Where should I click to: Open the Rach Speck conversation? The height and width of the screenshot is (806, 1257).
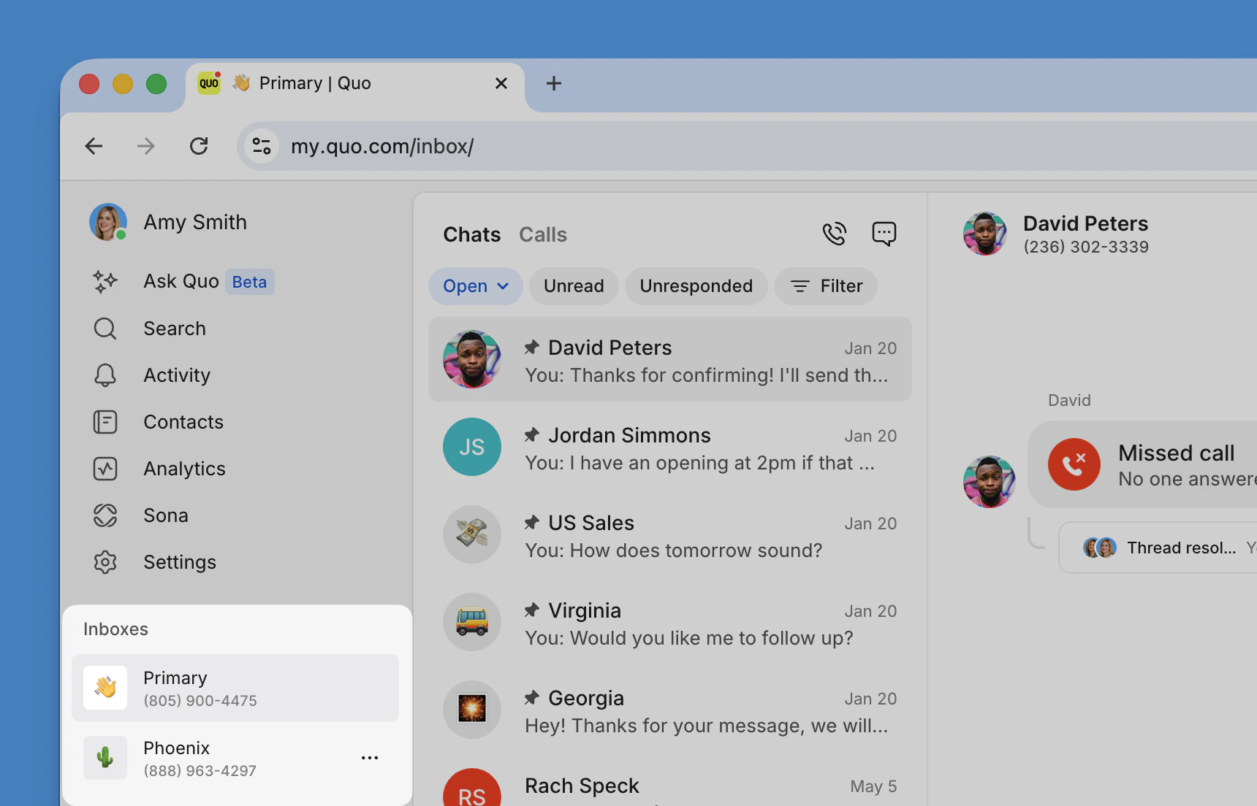670,781
